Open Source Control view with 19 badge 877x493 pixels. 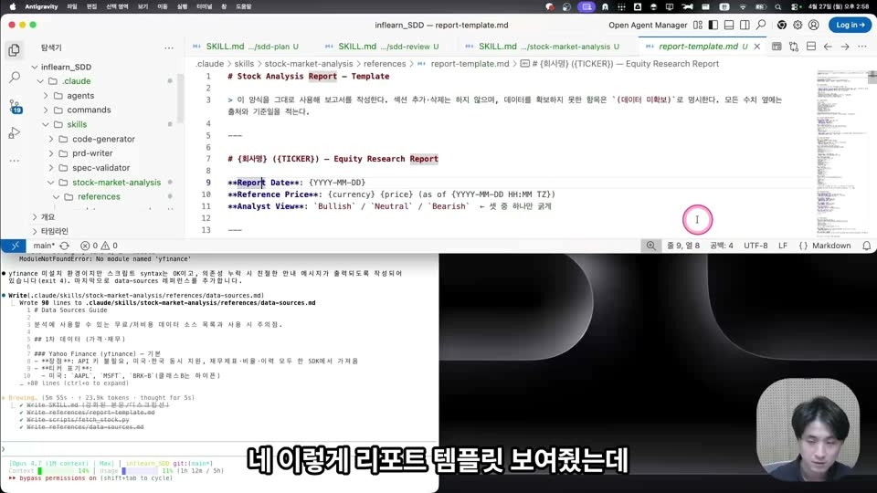15,106
